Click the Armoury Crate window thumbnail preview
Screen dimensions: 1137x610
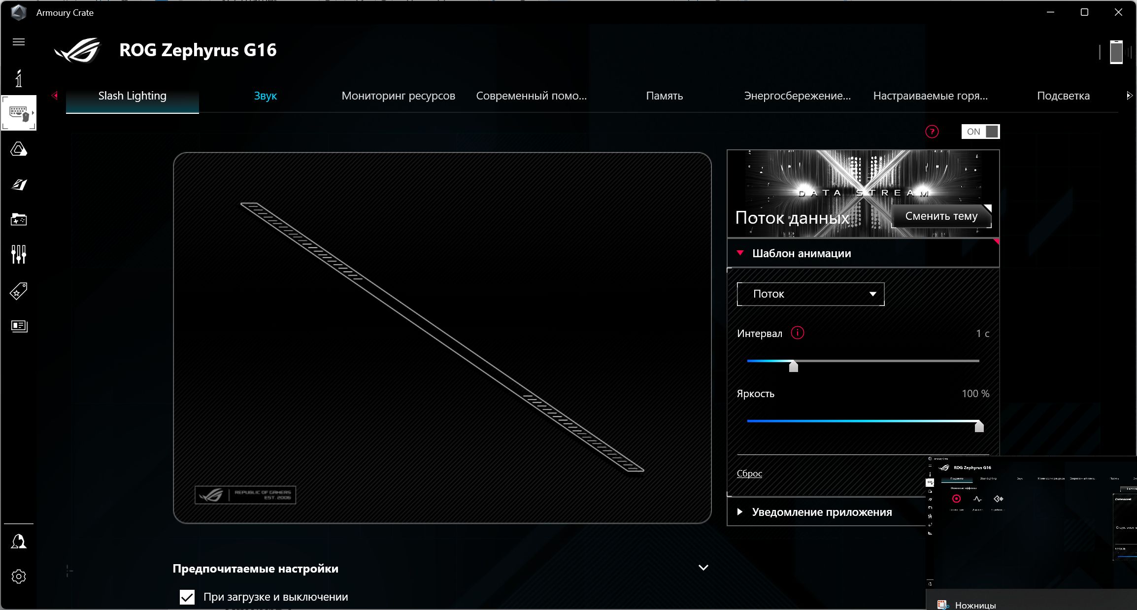(1031, 522)
